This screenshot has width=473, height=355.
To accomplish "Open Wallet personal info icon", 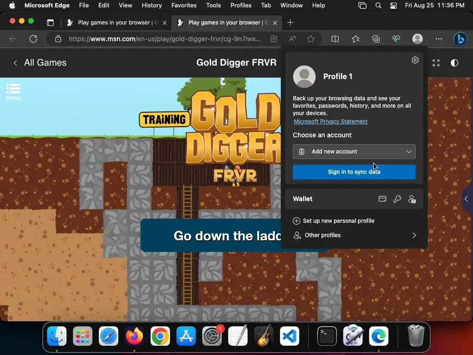I will tap(412, 199).
